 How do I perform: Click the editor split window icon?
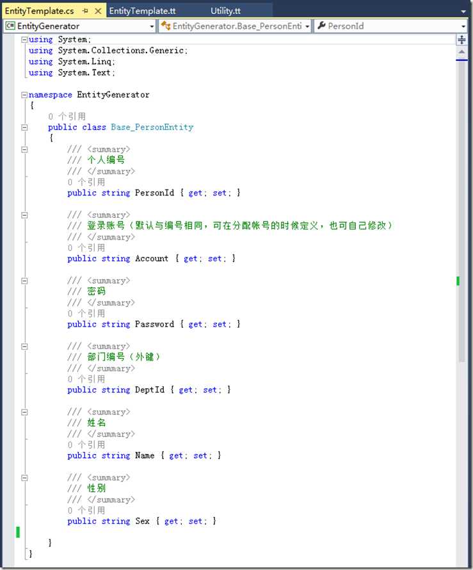pyautogui.click(x=461, y=40)
